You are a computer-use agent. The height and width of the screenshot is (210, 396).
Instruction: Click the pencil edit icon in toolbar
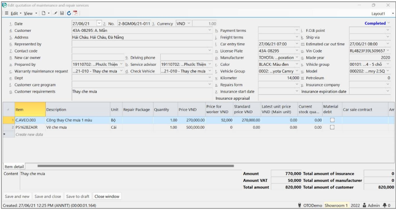pos(55,13)
